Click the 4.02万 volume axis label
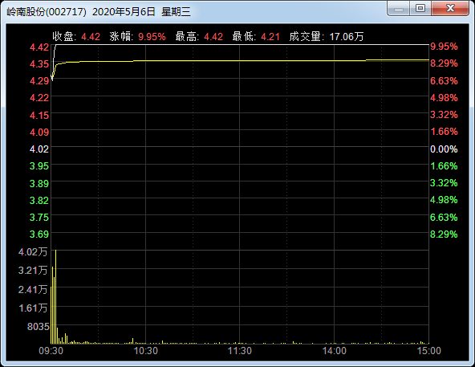Screen dimensions: 475x367 click(33, 251)
